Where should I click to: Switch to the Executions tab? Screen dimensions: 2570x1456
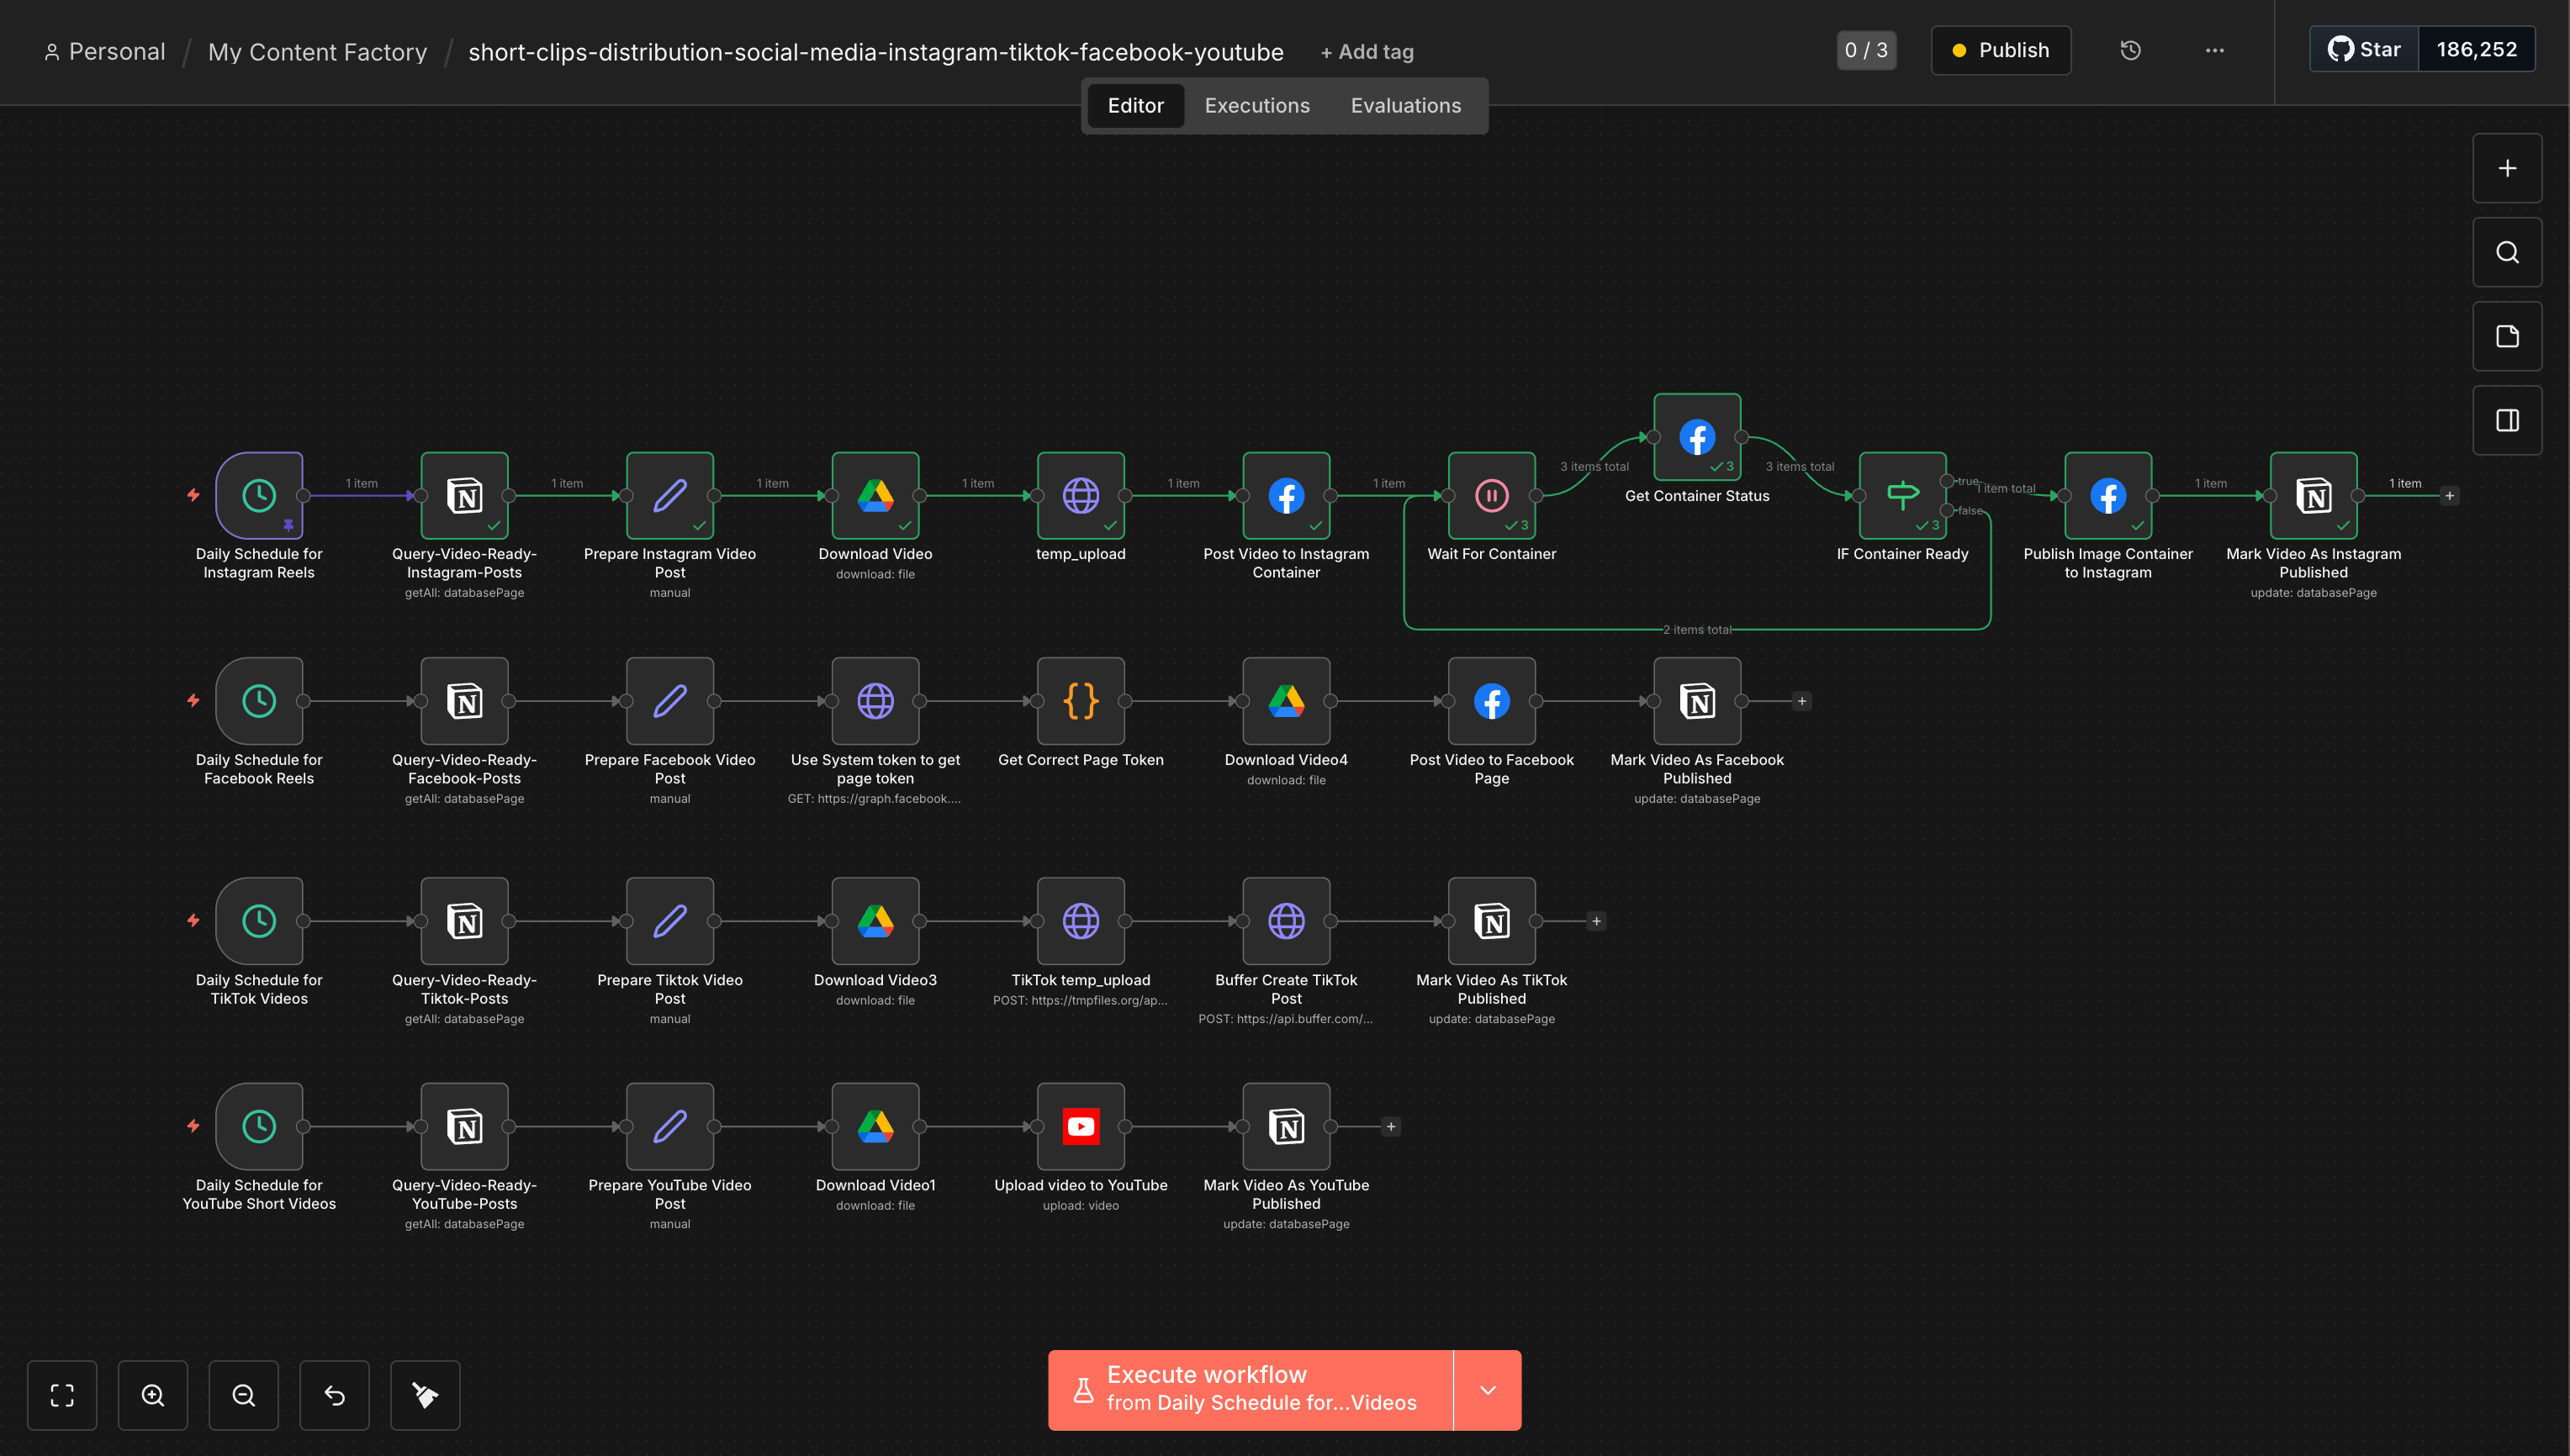1256,105
